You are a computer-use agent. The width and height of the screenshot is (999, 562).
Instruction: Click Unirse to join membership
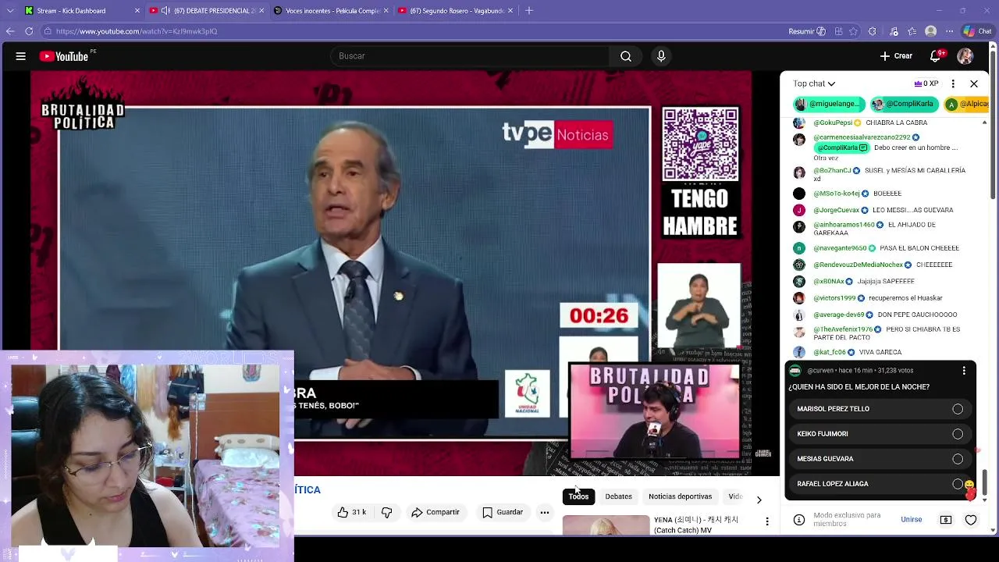pos(911,520)
